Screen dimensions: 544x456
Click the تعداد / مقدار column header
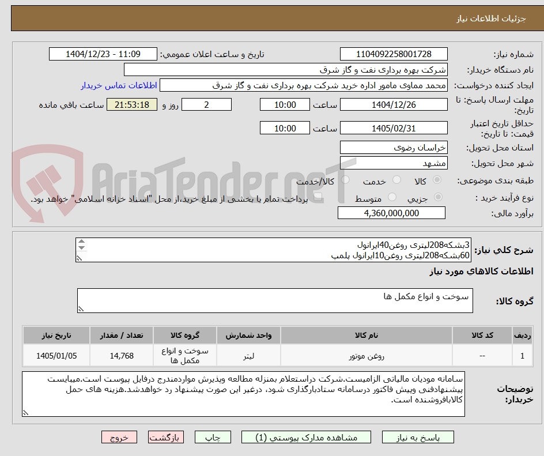tap(122, 336)
